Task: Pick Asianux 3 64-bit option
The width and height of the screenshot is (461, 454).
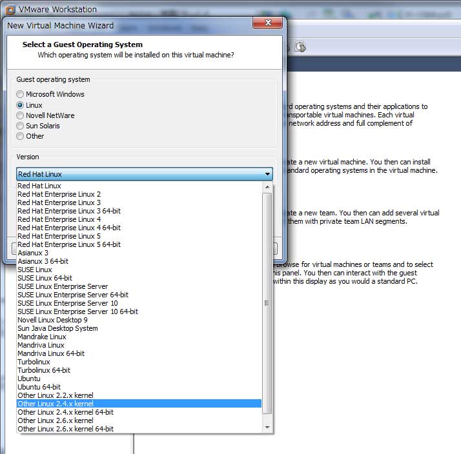Action: [x=139, y=261]
